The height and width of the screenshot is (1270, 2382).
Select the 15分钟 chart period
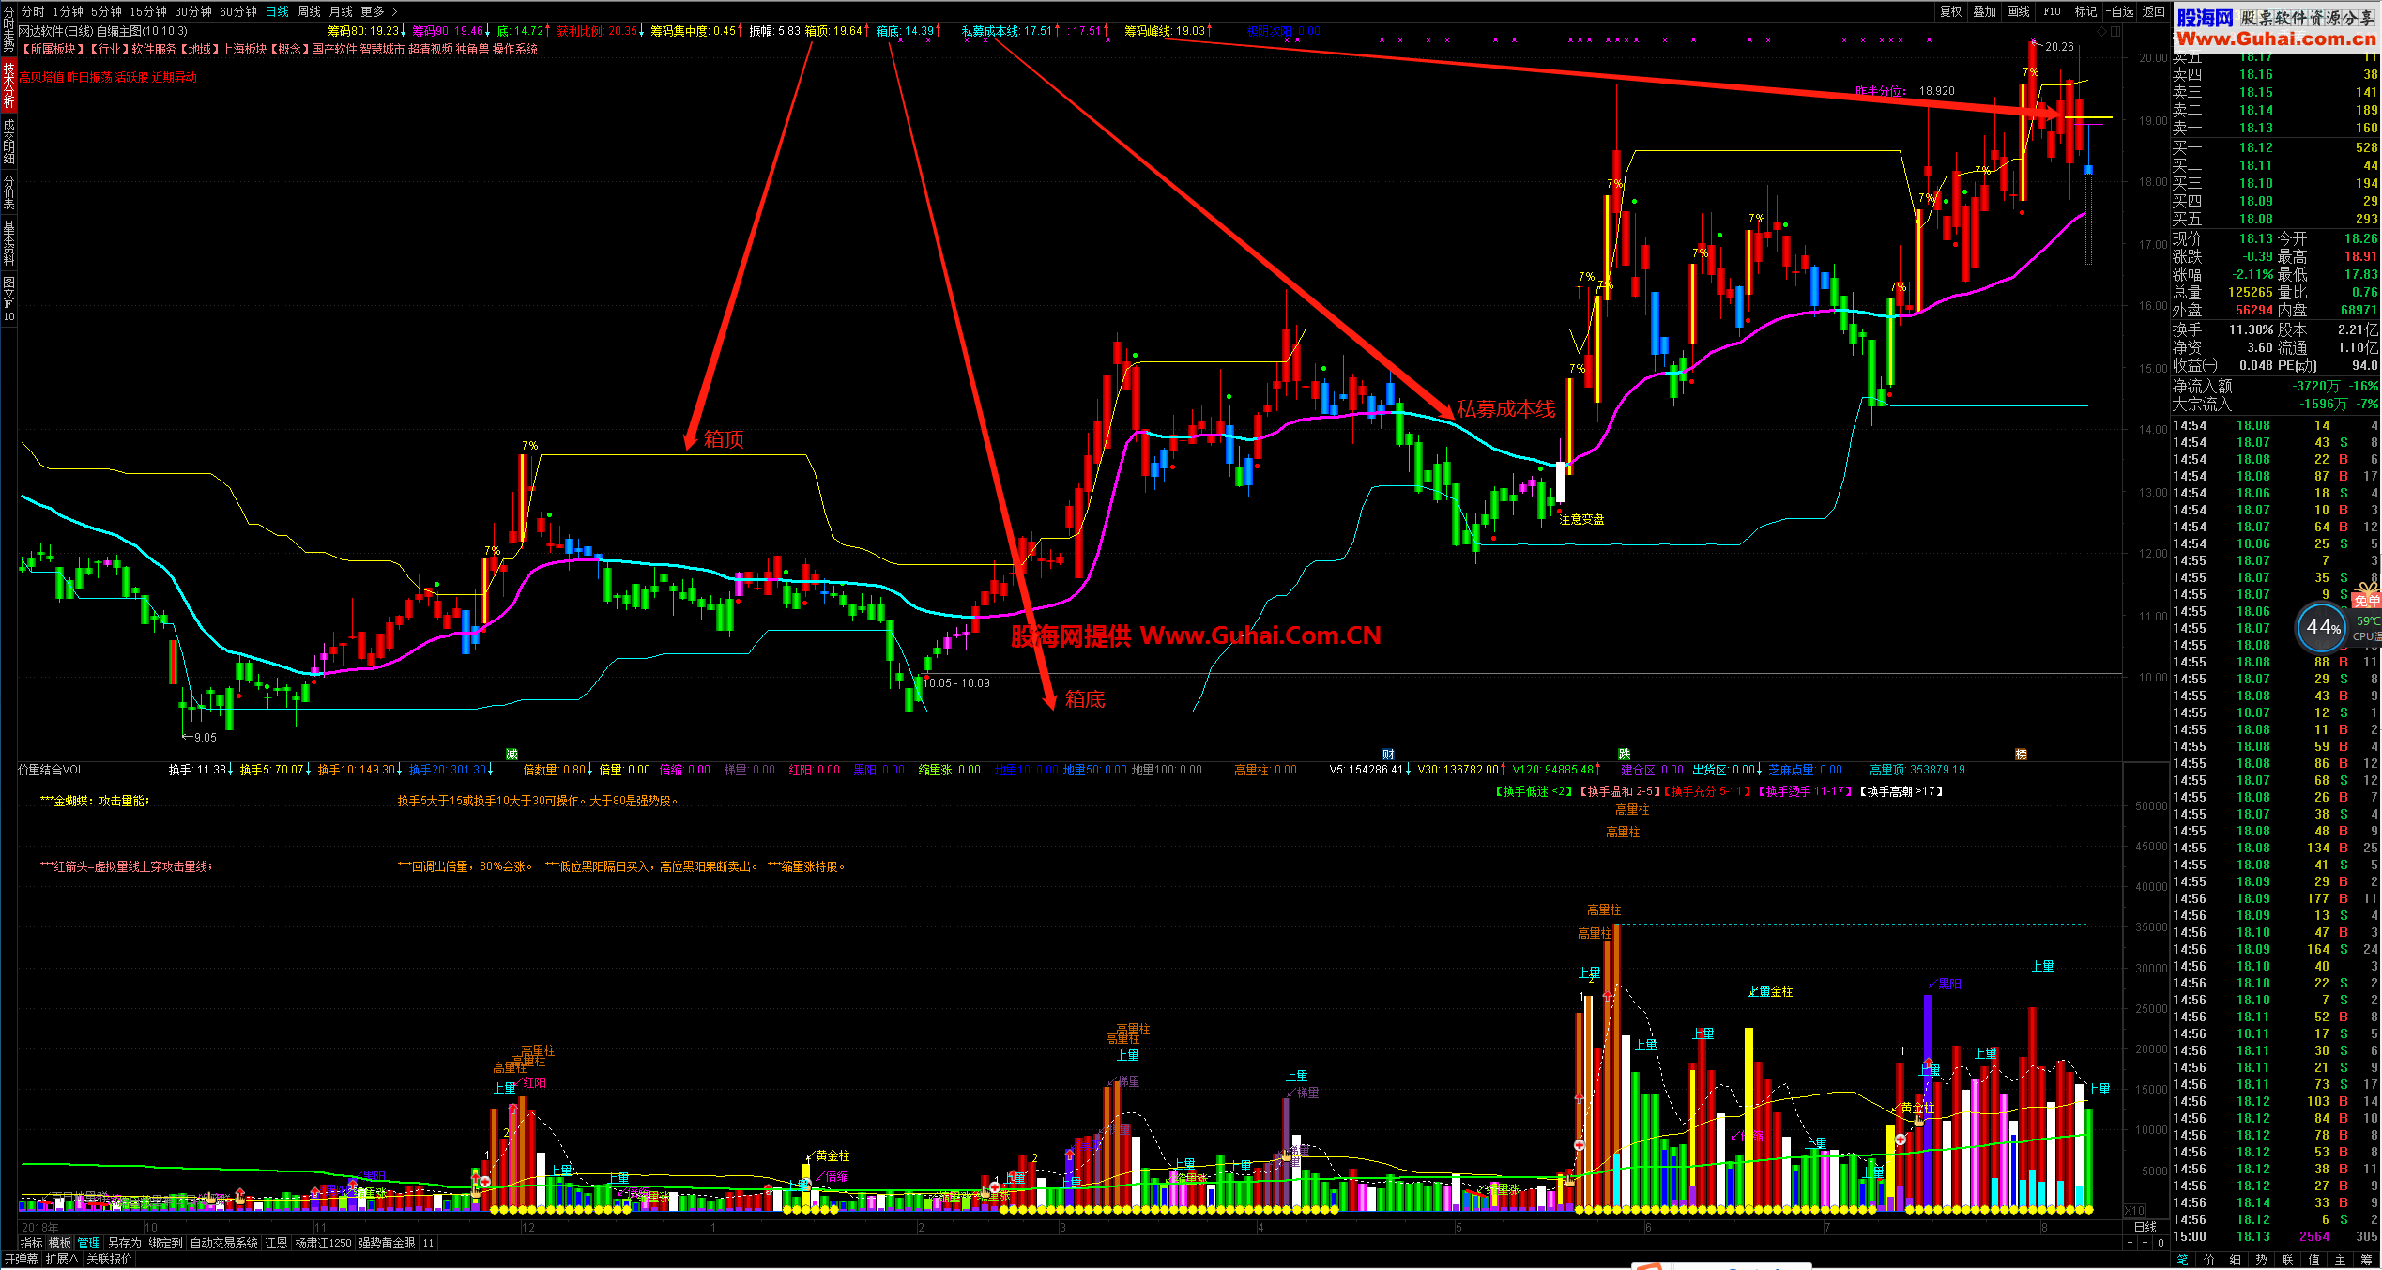point(148,11)
